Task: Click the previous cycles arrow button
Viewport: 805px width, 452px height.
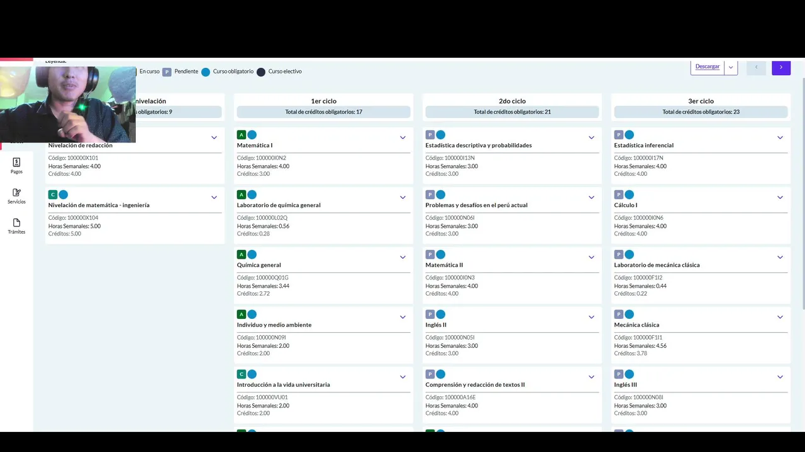Action: 756,67
